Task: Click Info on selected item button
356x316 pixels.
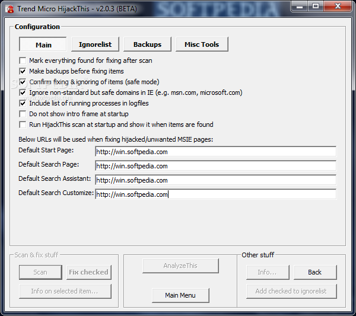Action: pos(65,291)
